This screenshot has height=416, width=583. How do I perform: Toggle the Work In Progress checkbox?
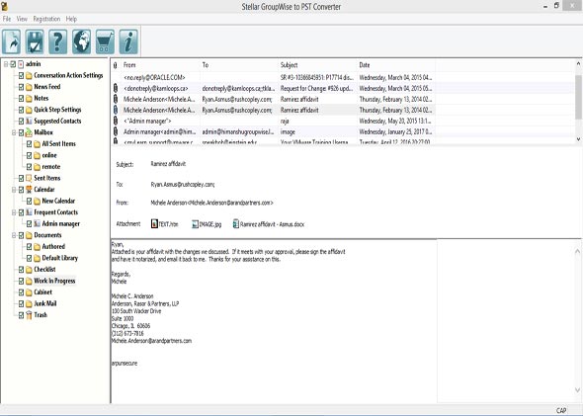point(21,281)
